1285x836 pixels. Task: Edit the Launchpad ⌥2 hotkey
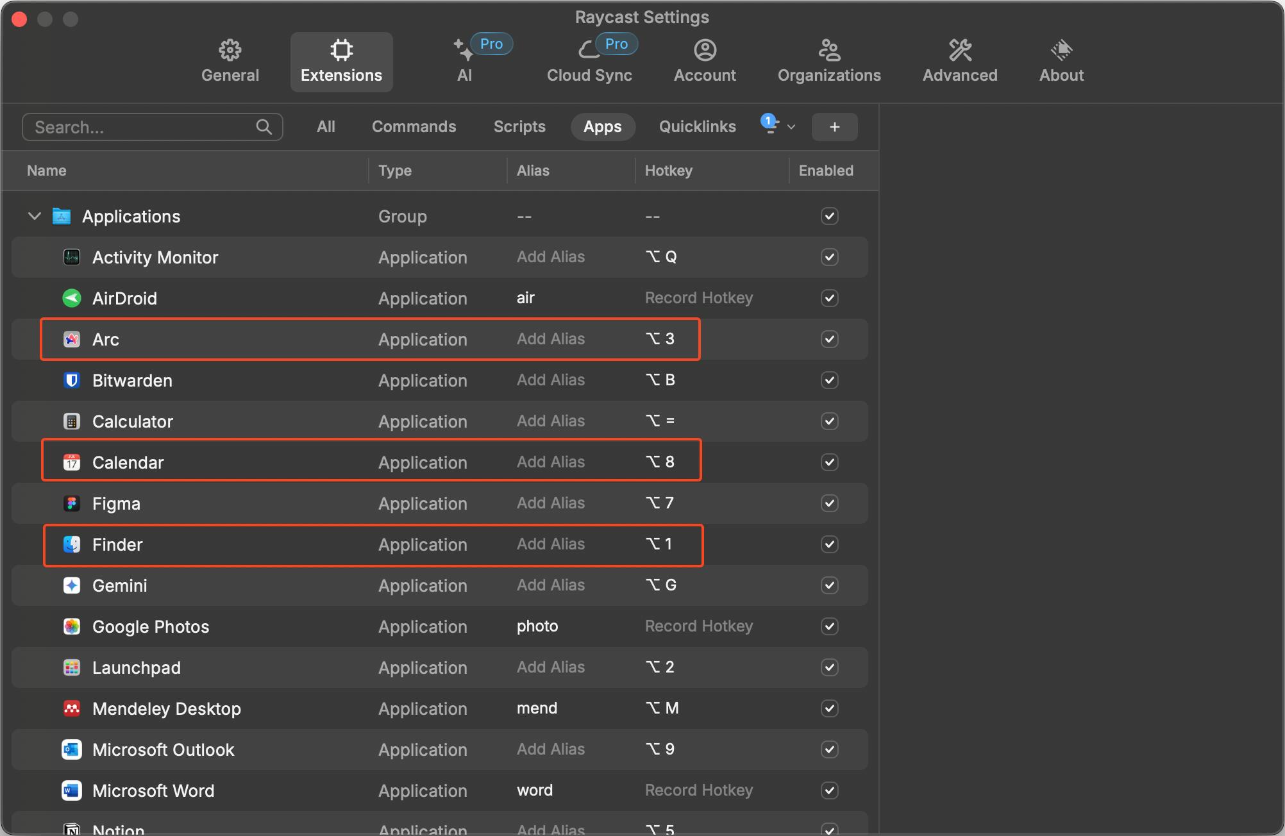(660, 667)
